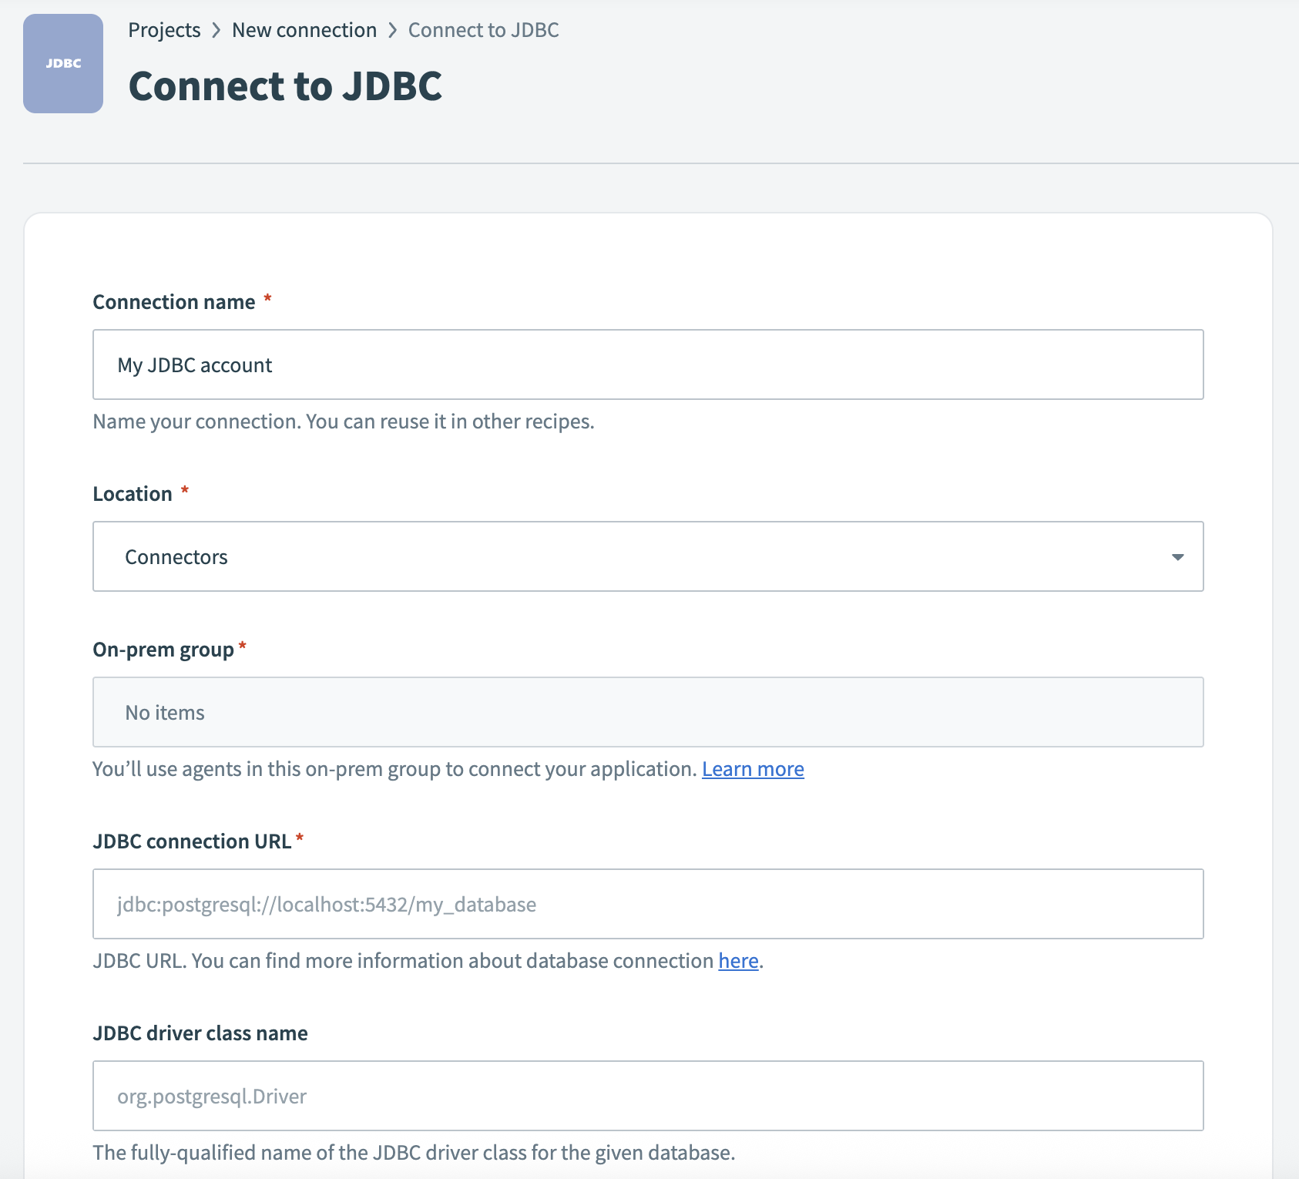Click the Connection name label
Viewport: 1299px width, 1179px height.
(x=173, y=301)
